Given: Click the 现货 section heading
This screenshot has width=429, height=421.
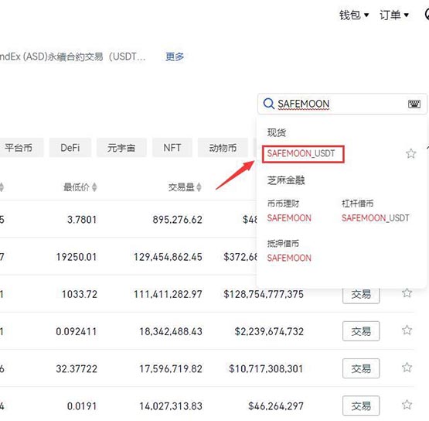Looking at the screenshot, I should point(276,133).
